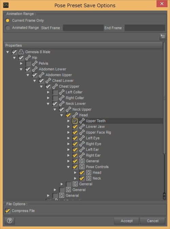Click the Pelvis bone icon
The height and width of the screenshot is (229, 170).
pos(35,63)
